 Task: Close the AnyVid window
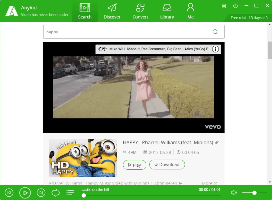pos(267,5)
